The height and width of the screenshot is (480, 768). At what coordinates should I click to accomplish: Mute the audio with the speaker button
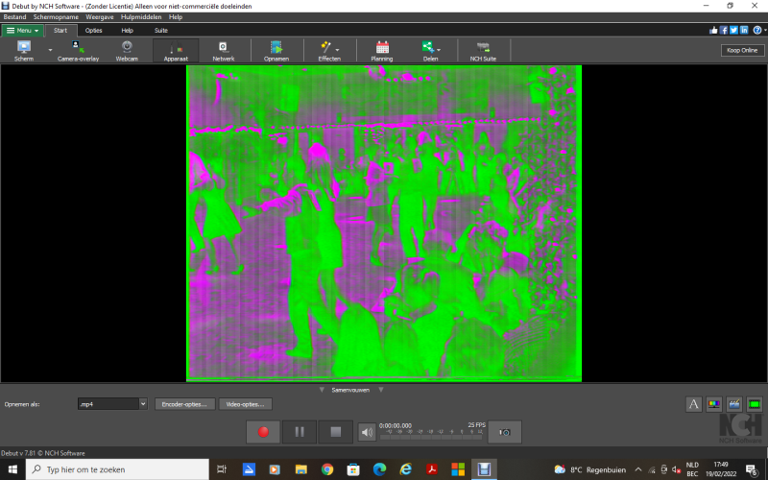(x=367, y=432)
